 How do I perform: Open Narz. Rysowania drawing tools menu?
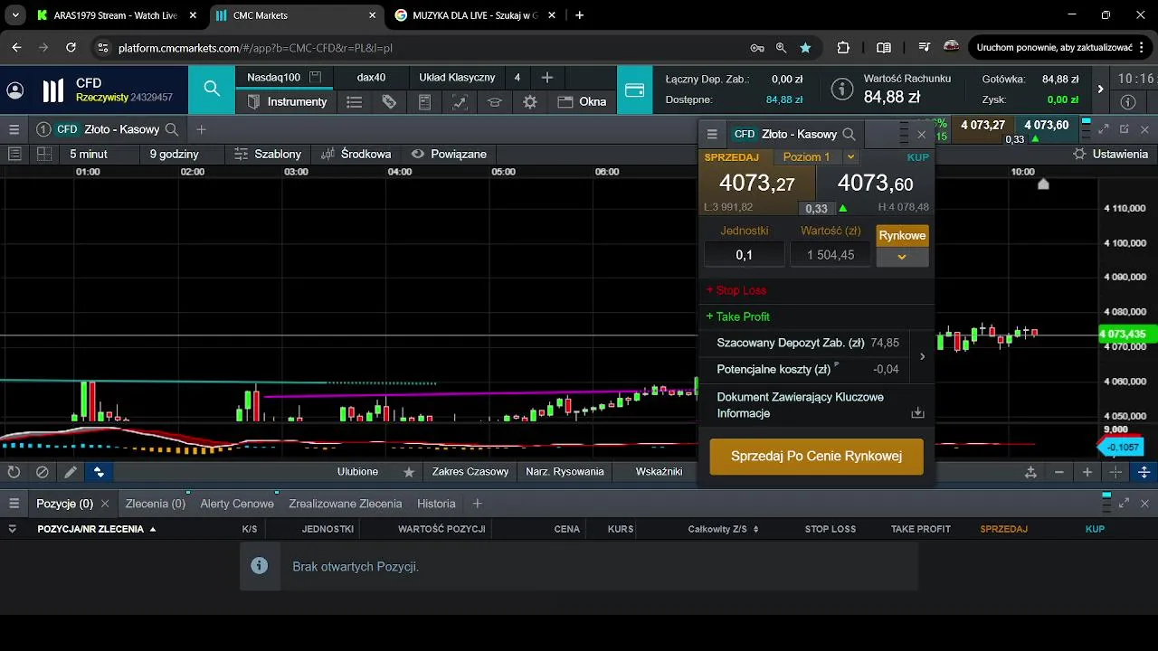(x=565, y=472)
